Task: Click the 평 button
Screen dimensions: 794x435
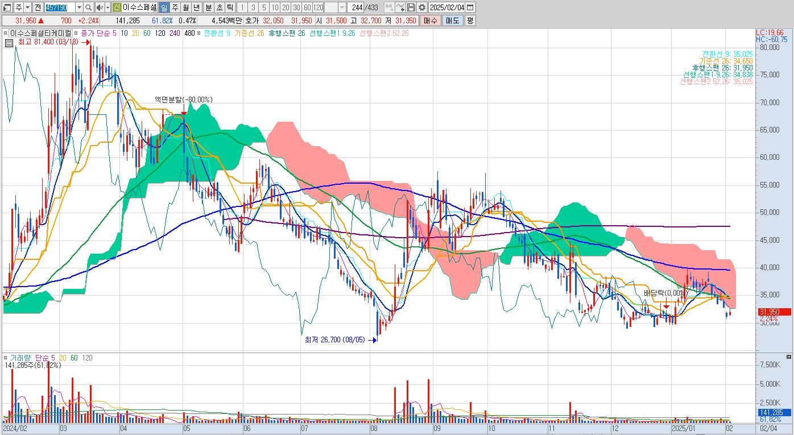Action: pyautogui.click(x=470, y=20)
